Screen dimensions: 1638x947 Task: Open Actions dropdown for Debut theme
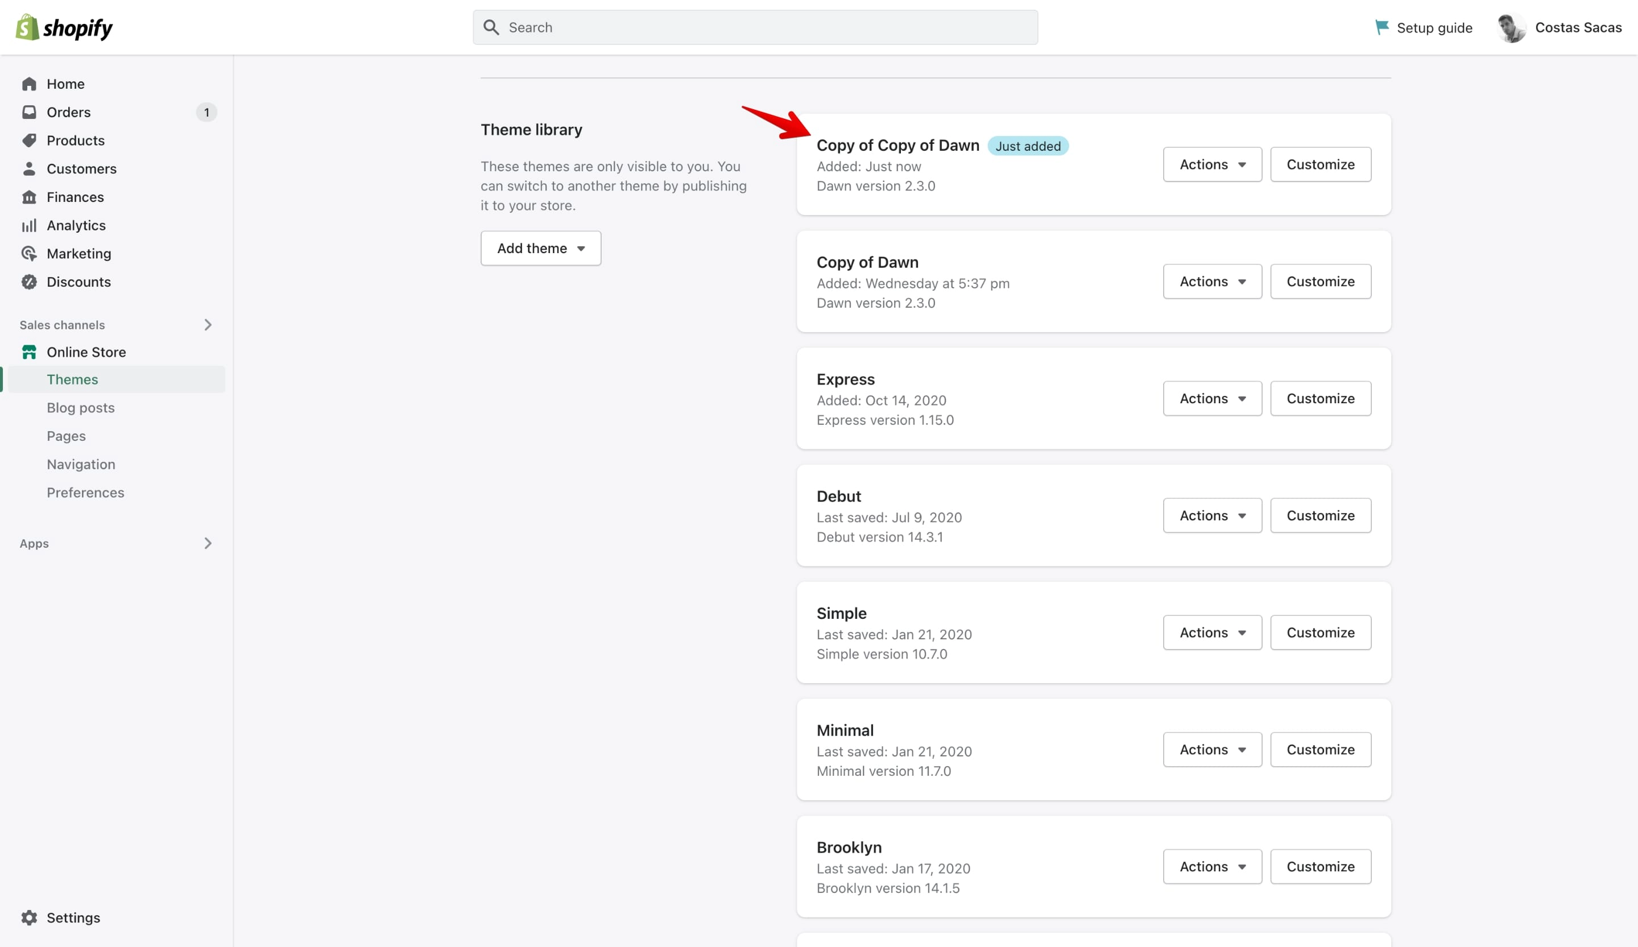coord(1212,515)
